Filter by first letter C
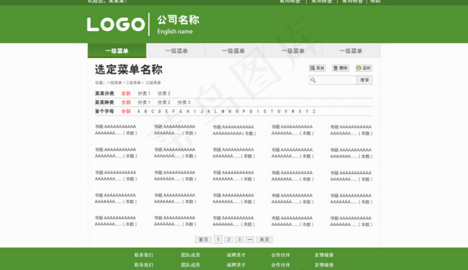The width and height of the screenshot is (468, 270). 153,112
